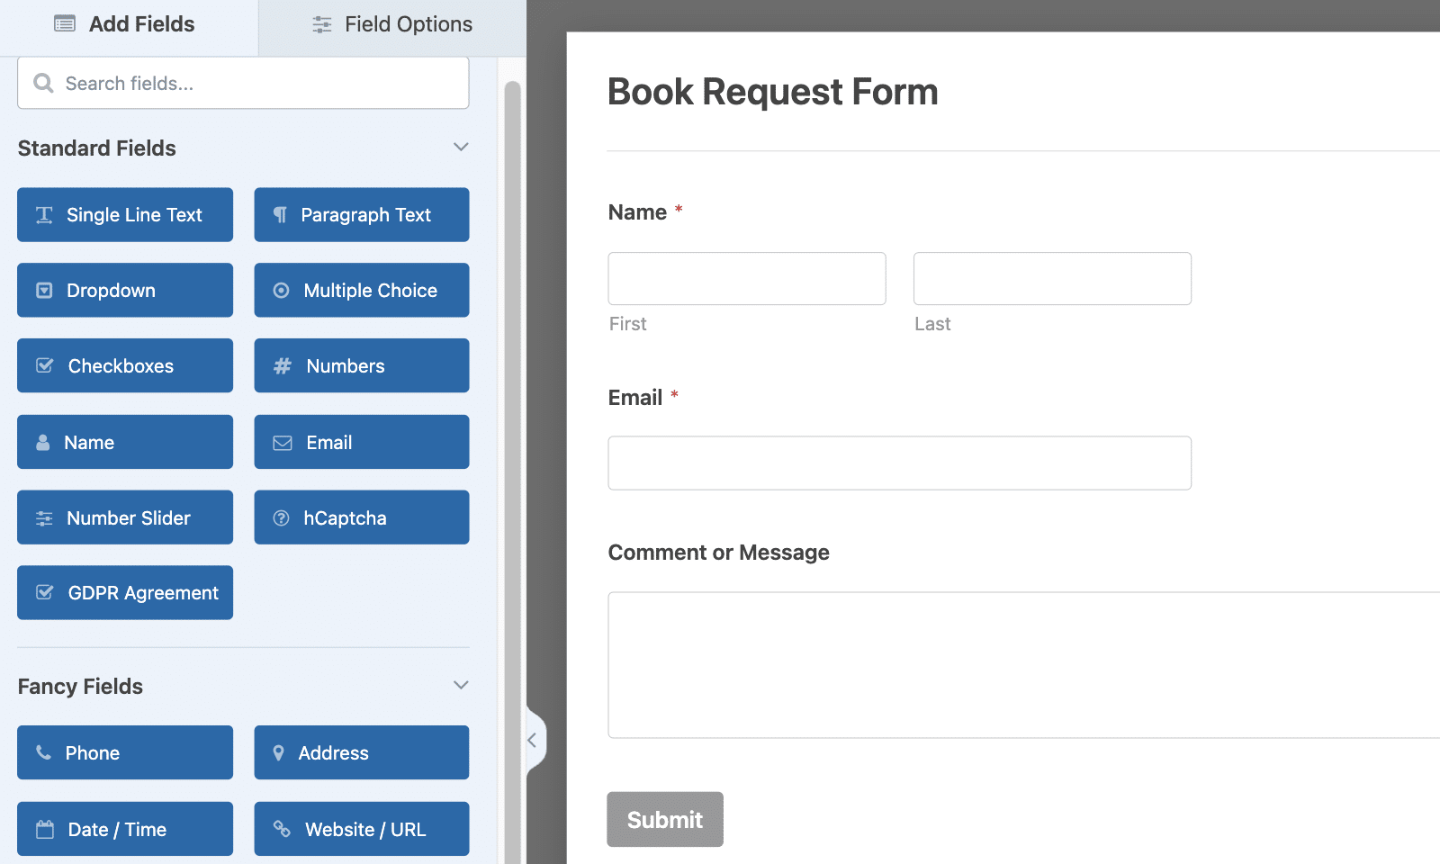Screen dimensions: 1440x864
Task: Add a Paragraph Text field
Action: pyautogui.click(x=361, y=214)
